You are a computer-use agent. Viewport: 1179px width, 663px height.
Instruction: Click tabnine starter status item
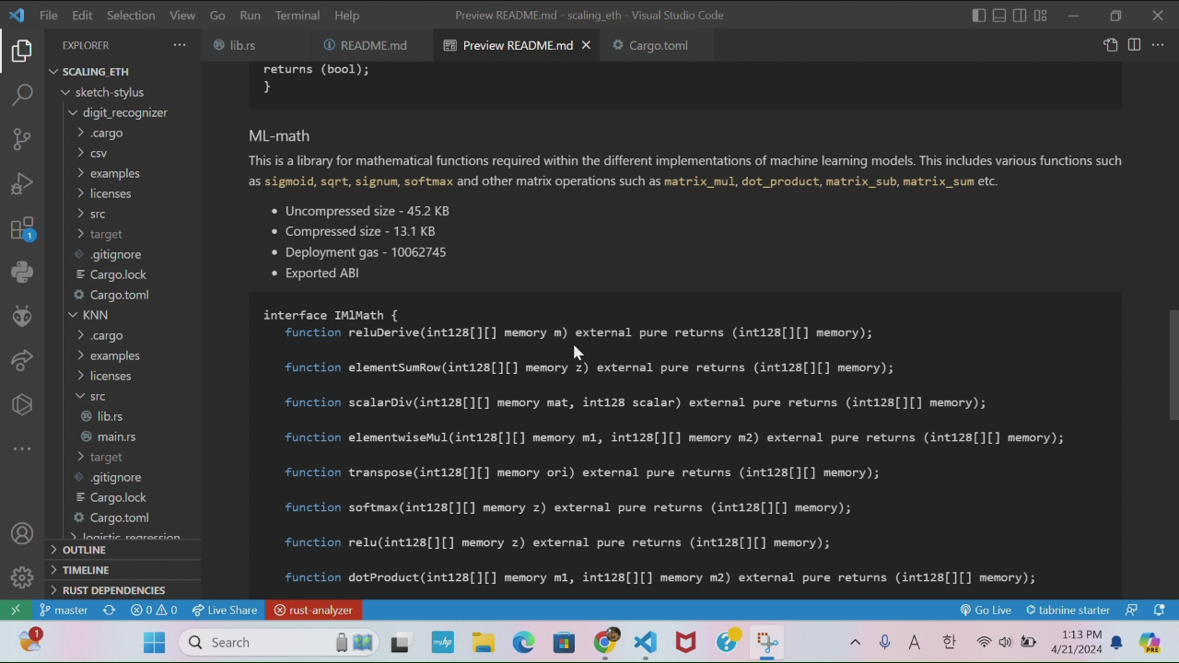tap(1068, 610)
